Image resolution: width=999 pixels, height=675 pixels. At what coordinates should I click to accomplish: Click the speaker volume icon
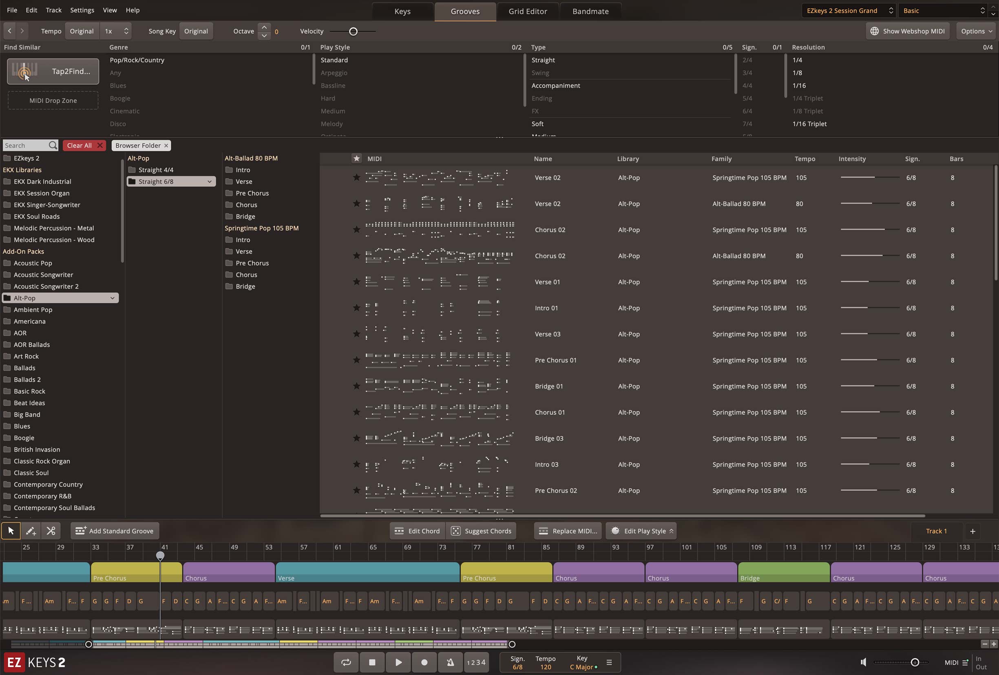[863, 662]
